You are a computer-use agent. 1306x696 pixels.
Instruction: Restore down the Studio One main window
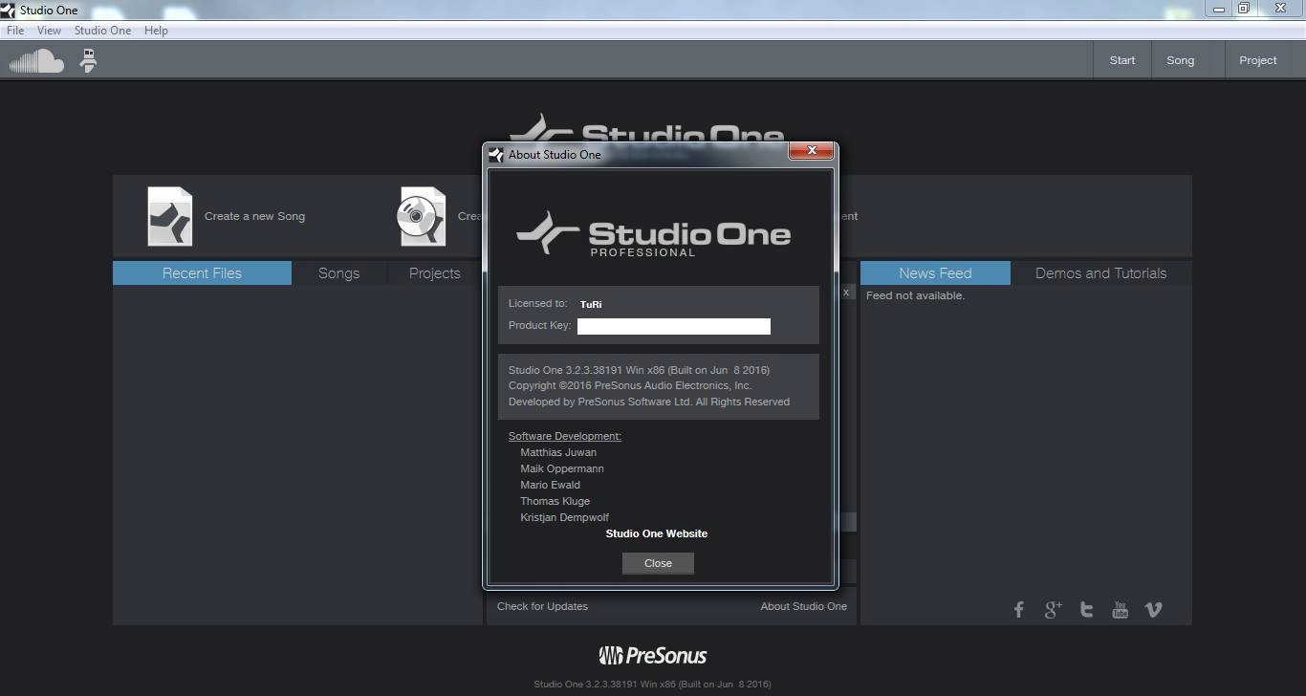pos(1244,9)
